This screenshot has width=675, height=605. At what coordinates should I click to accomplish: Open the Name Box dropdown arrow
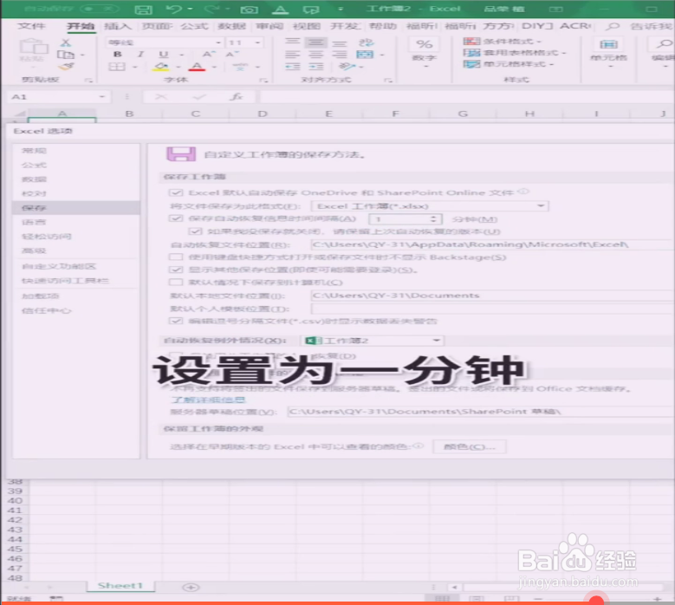click(102, 96)
